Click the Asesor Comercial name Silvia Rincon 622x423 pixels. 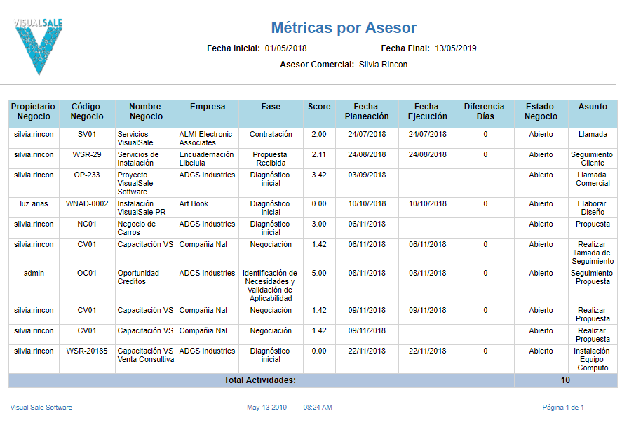tap(383, 65)
